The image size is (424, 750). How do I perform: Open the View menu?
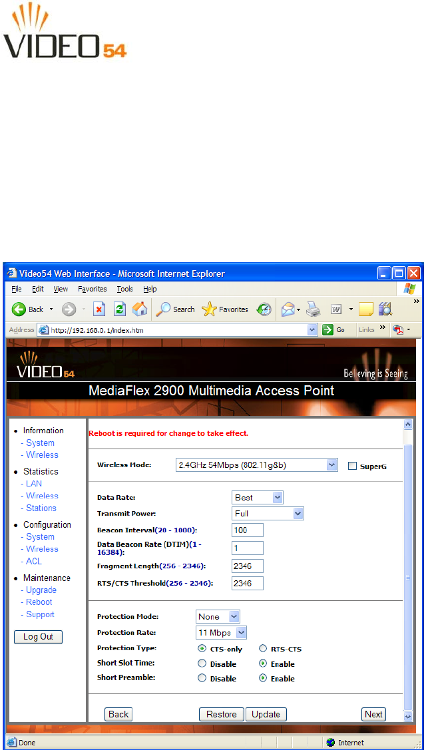pos(61,289)
